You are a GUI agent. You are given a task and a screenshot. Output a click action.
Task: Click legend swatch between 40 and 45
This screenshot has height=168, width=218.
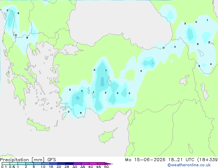pyautogui.click(x=93, y=164)
